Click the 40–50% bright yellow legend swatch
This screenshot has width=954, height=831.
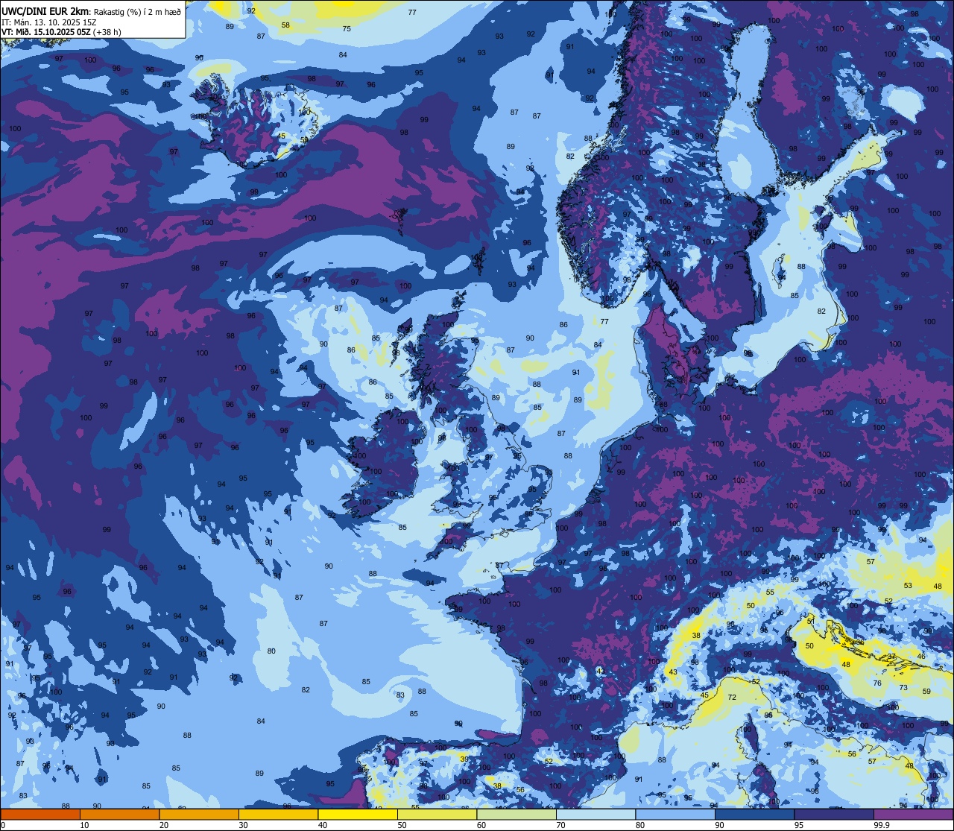(x=358, y=814)
